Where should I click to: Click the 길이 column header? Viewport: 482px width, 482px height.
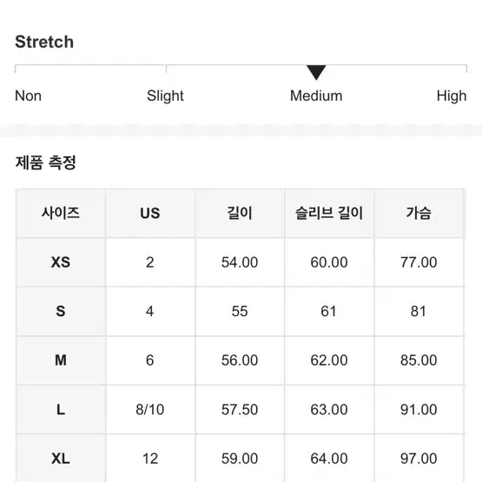coord(240,214)
